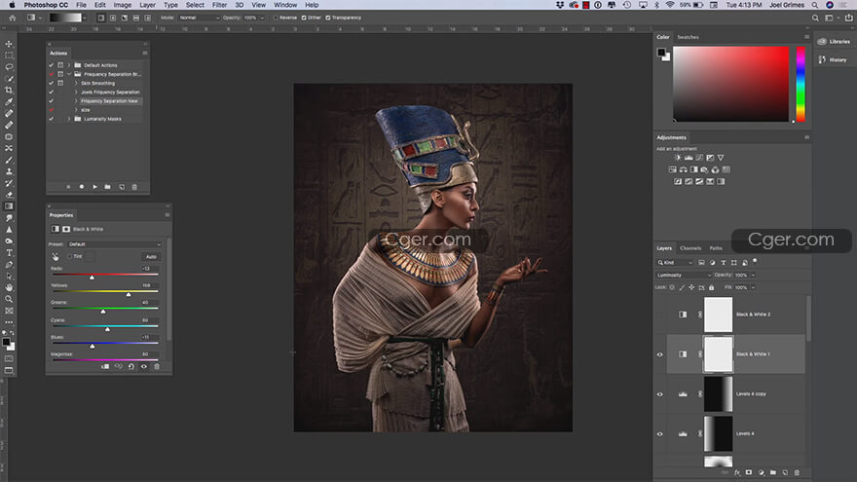Image resolution: width=857 pixels, height=482 pixels.
Task: Expand the Luminosity Masks set
Action: [x=69, y=119]
